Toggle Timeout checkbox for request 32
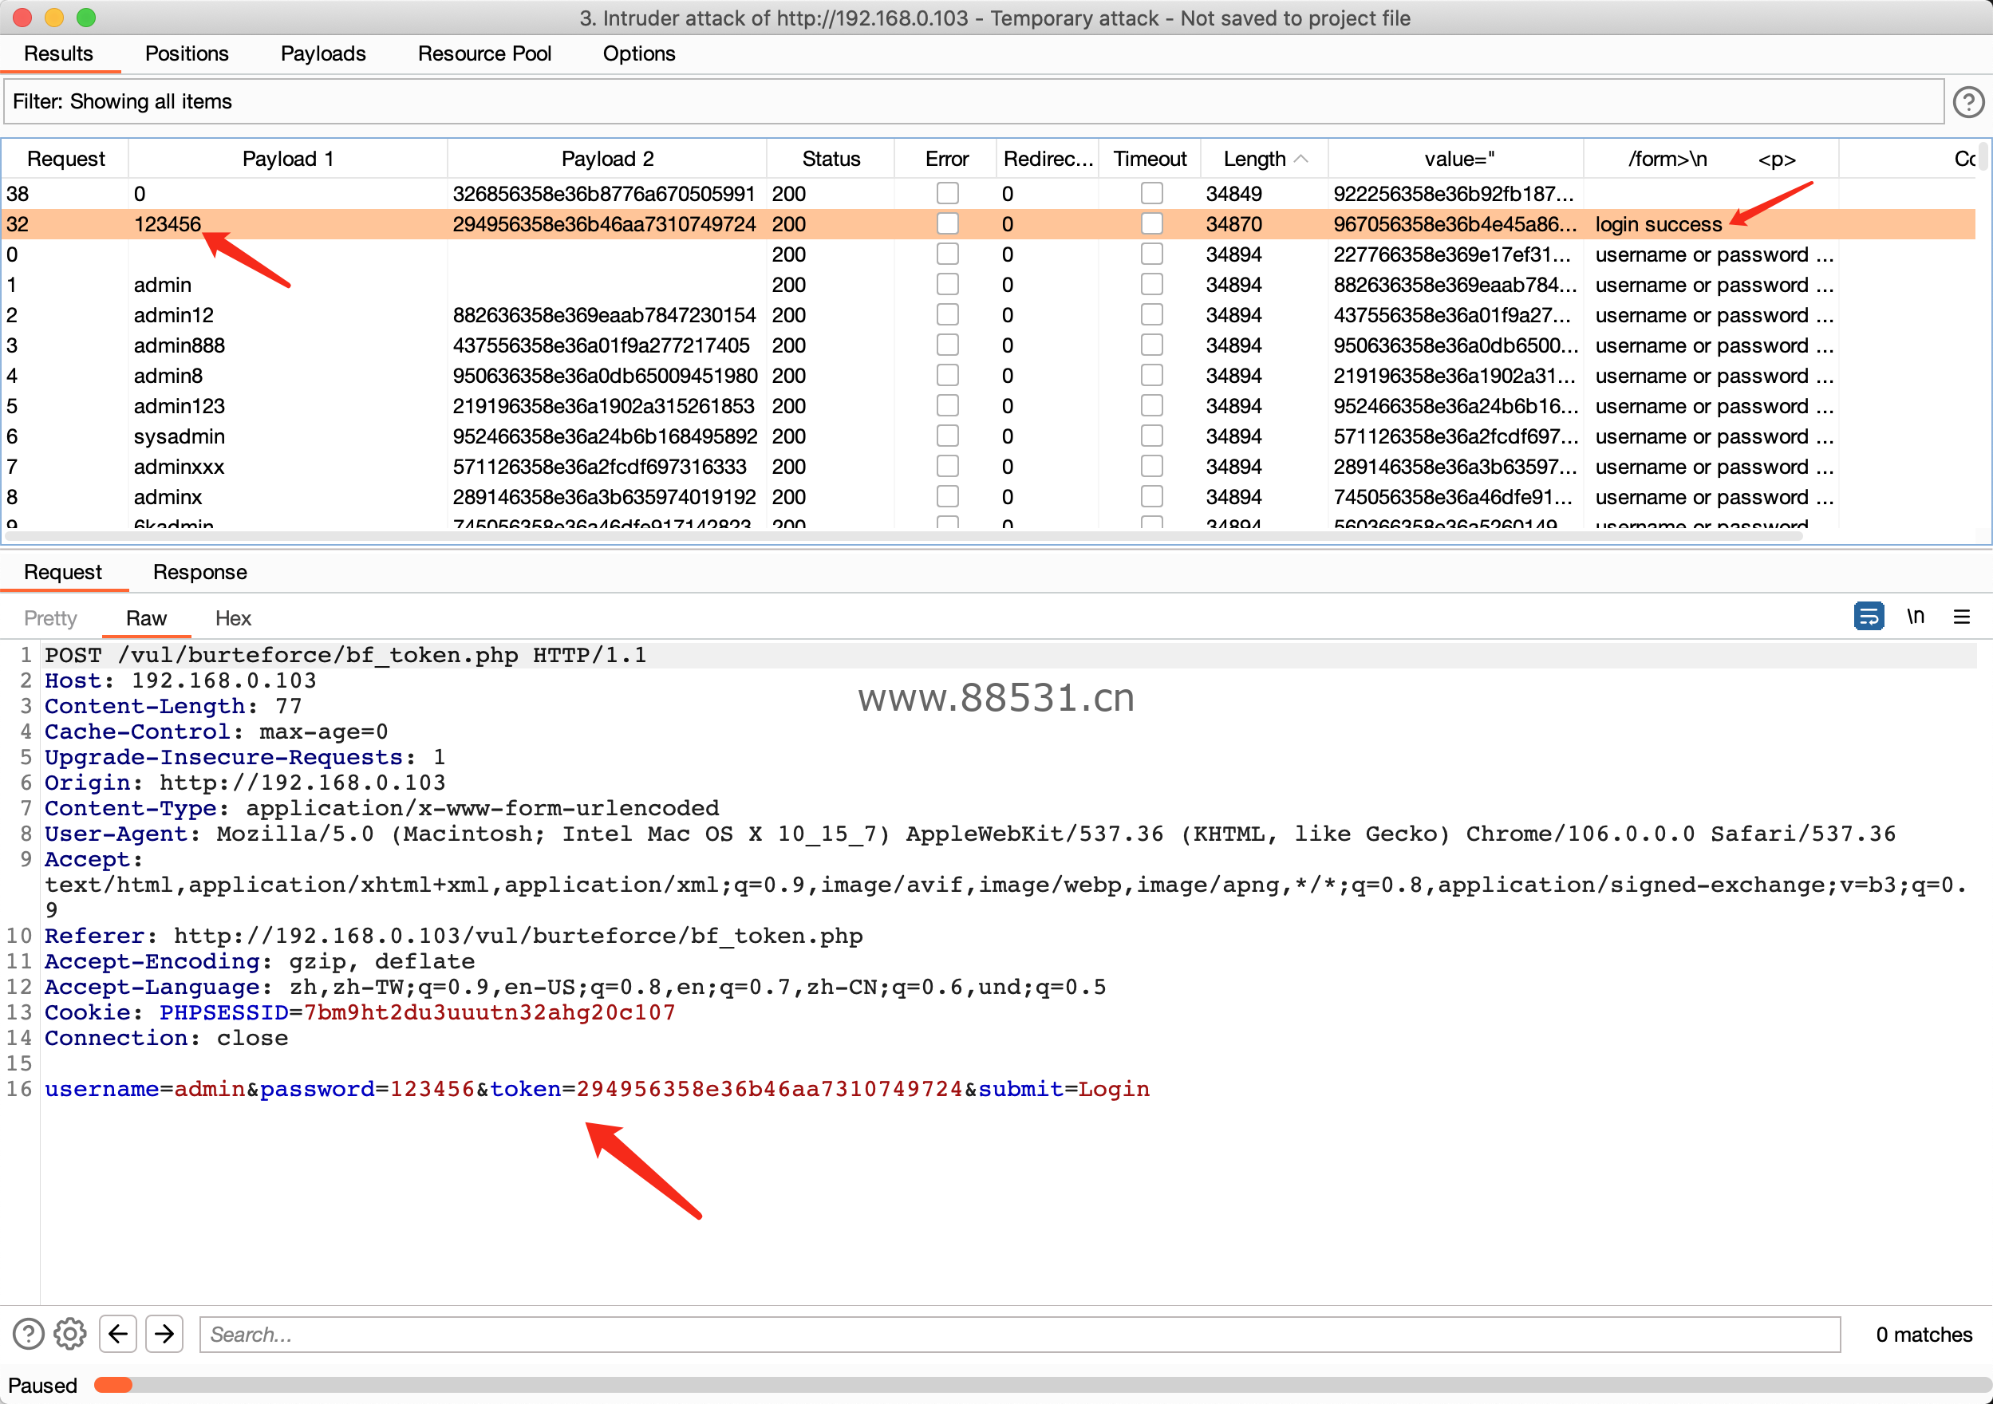Viewport: 1993px width, 1404px height. [1151, 223]
